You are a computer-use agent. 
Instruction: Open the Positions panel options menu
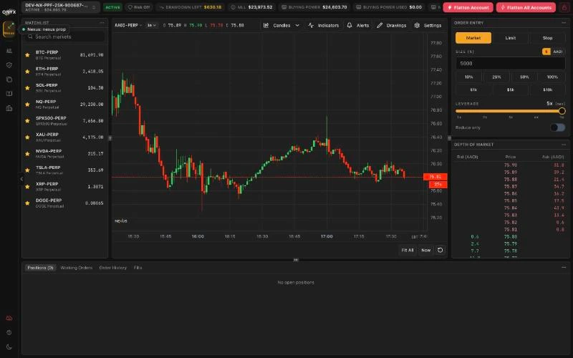[x=564, y=267]
